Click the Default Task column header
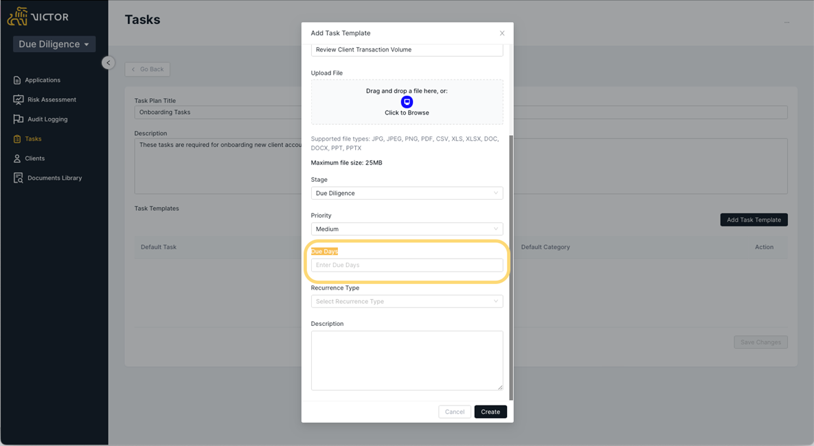The height and width of the screenshot is (446, 814). [x=159, y=247]
